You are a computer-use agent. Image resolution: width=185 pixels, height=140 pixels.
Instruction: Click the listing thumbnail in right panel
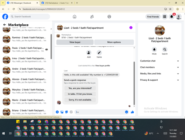tap(159, 31)
